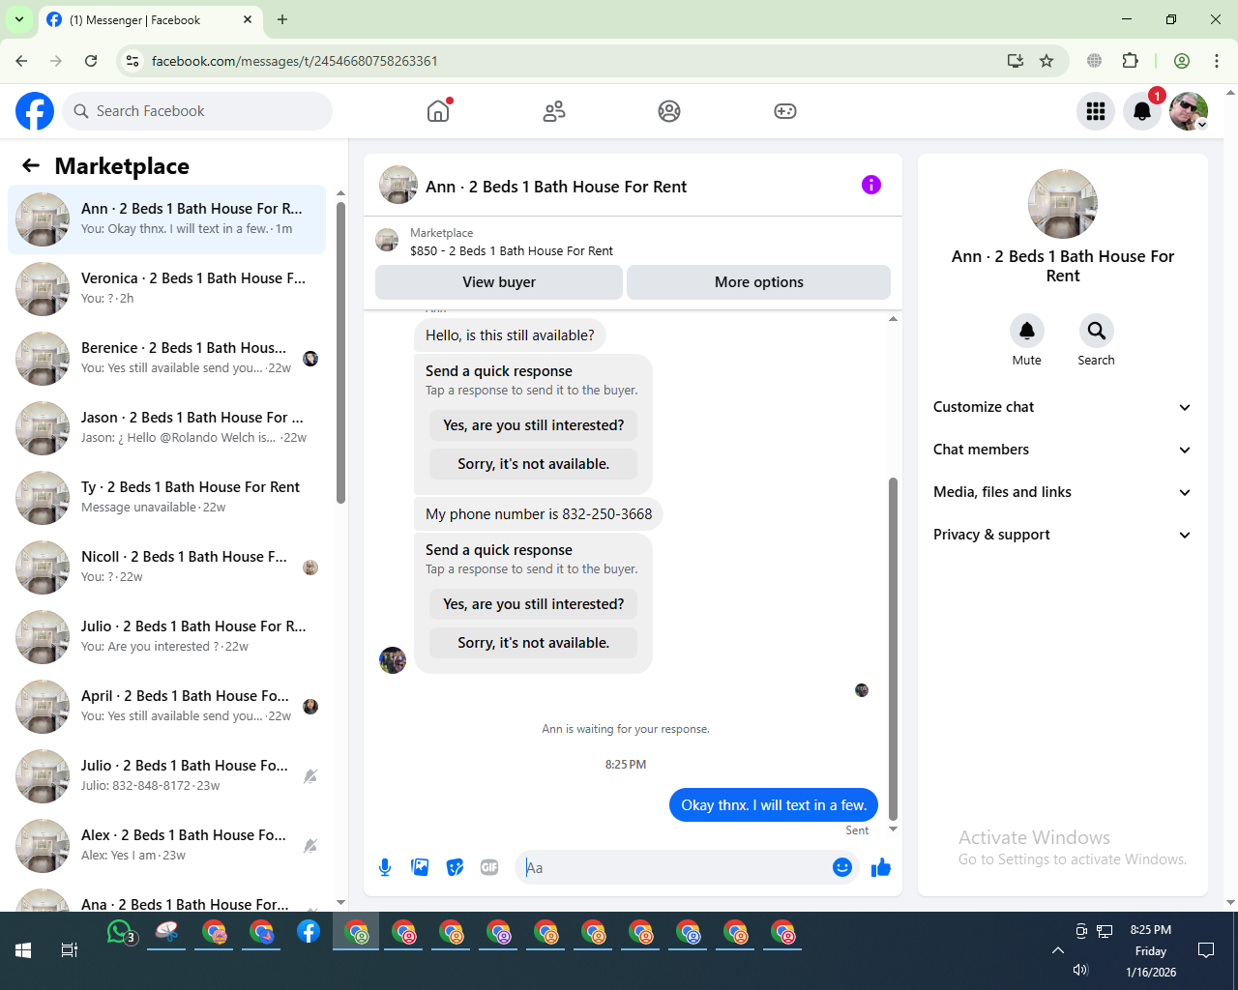
Task: Open conversation information purple icon
Action: pos(871,185)
